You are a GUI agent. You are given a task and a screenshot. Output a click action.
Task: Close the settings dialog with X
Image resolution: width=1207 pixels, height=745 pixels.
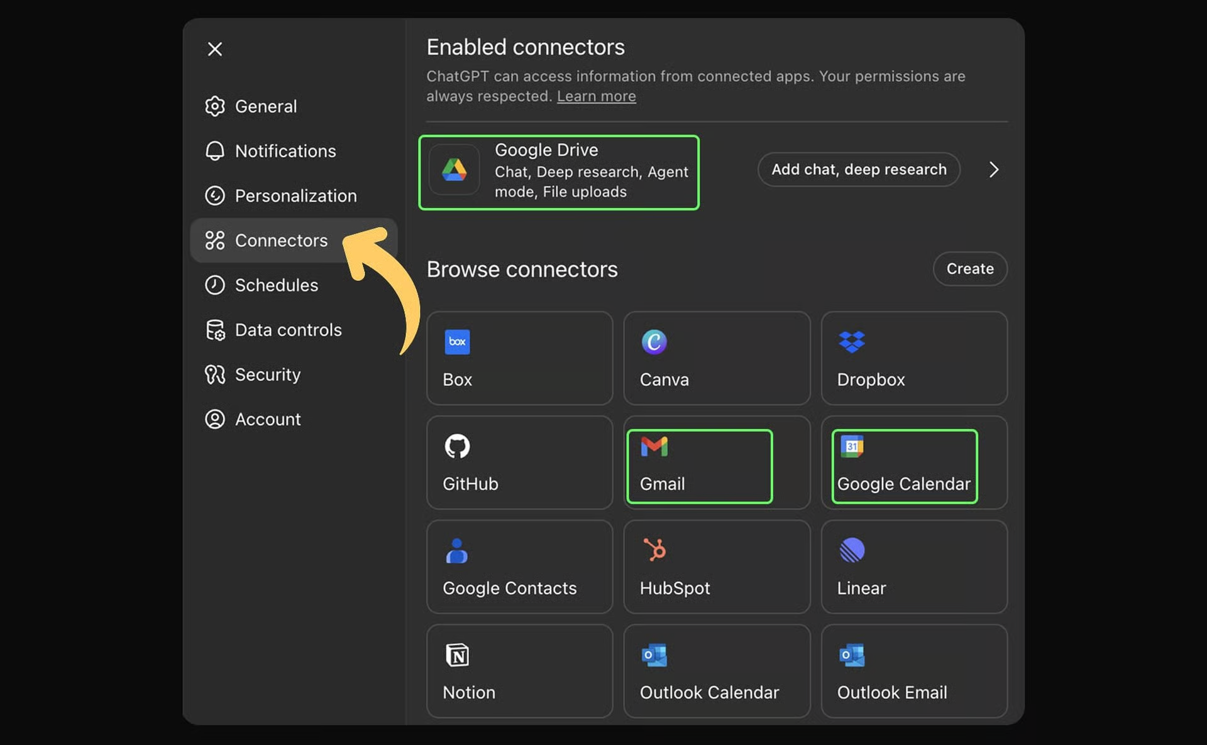pos(215,49)
